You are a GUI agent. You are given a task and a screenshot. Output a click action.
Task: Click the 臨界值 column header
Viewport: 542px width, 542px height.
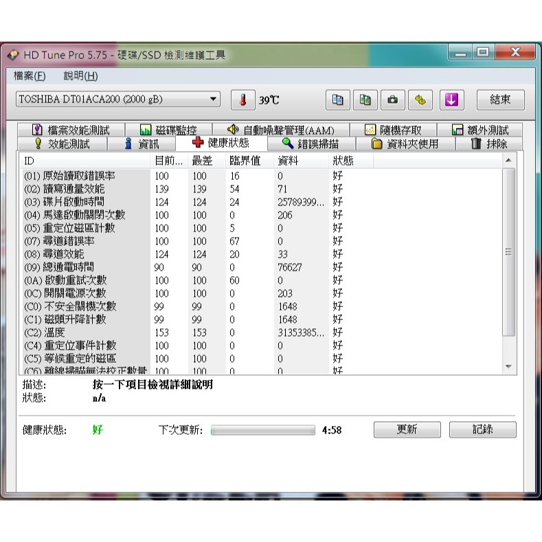(249, 161)
